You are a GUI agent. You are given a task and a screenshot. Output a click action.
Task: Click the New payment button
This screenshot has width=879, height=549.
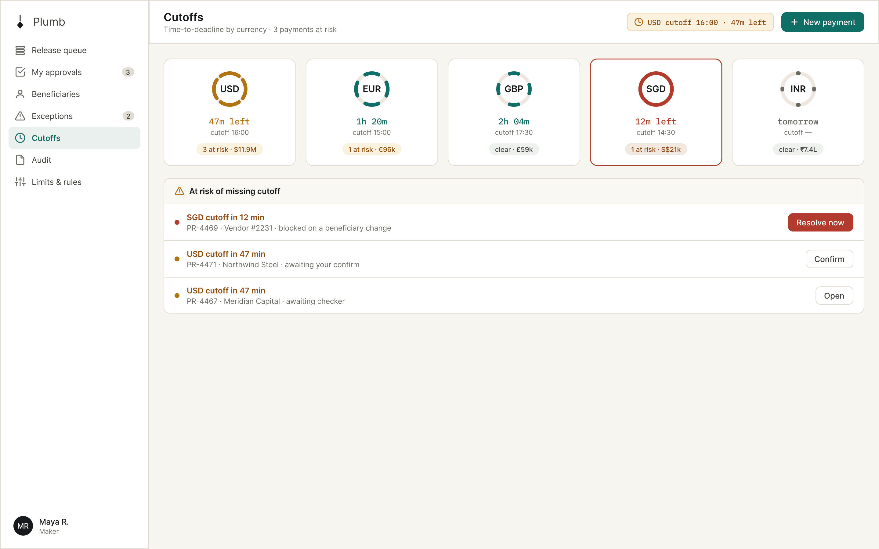[823, 22]
